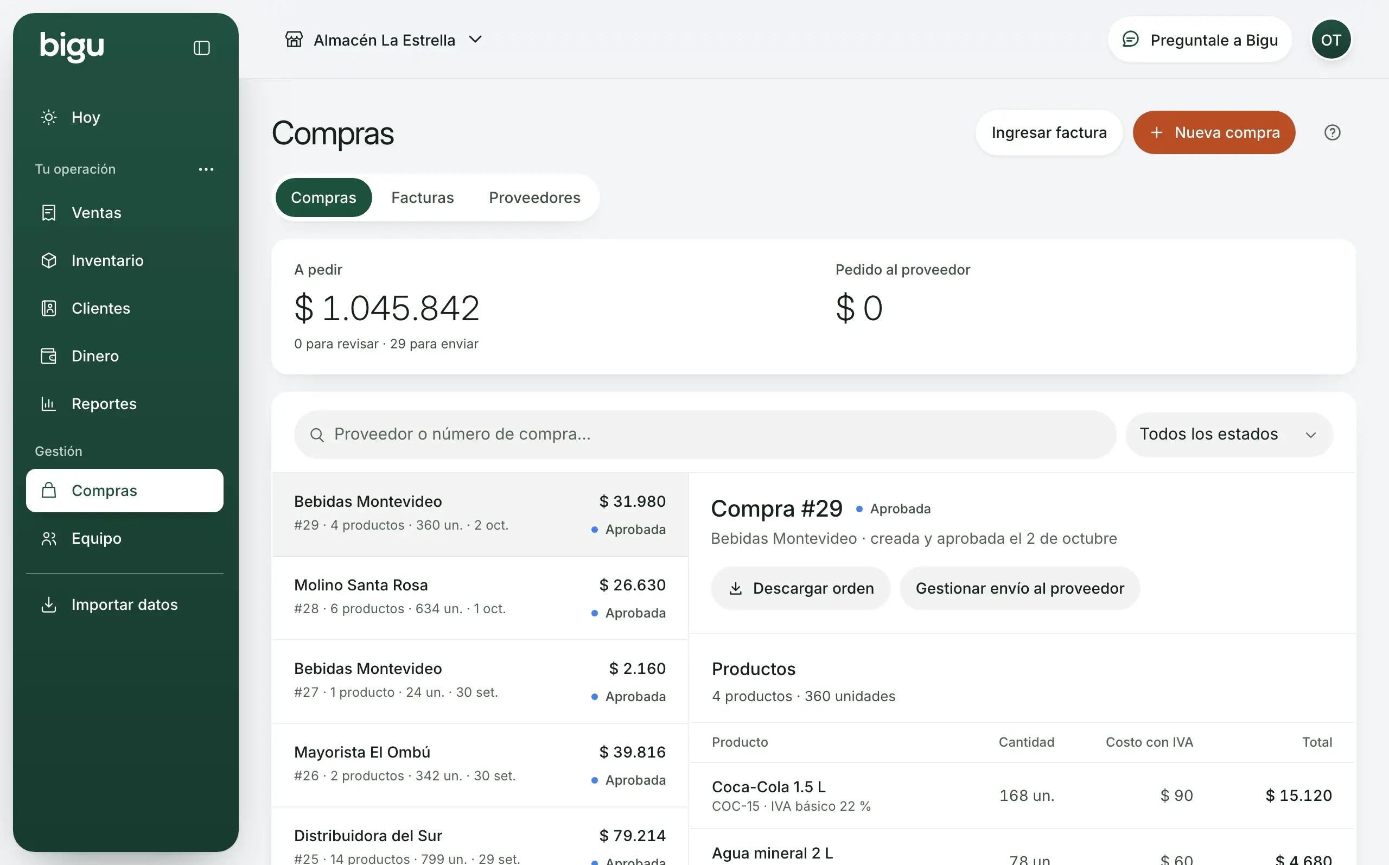Image resolution: width=1389 pixels, height=865 pixels.
Task: Click the Coca-Cola 1.5 L product row
Action: (x=1022, y=796)
